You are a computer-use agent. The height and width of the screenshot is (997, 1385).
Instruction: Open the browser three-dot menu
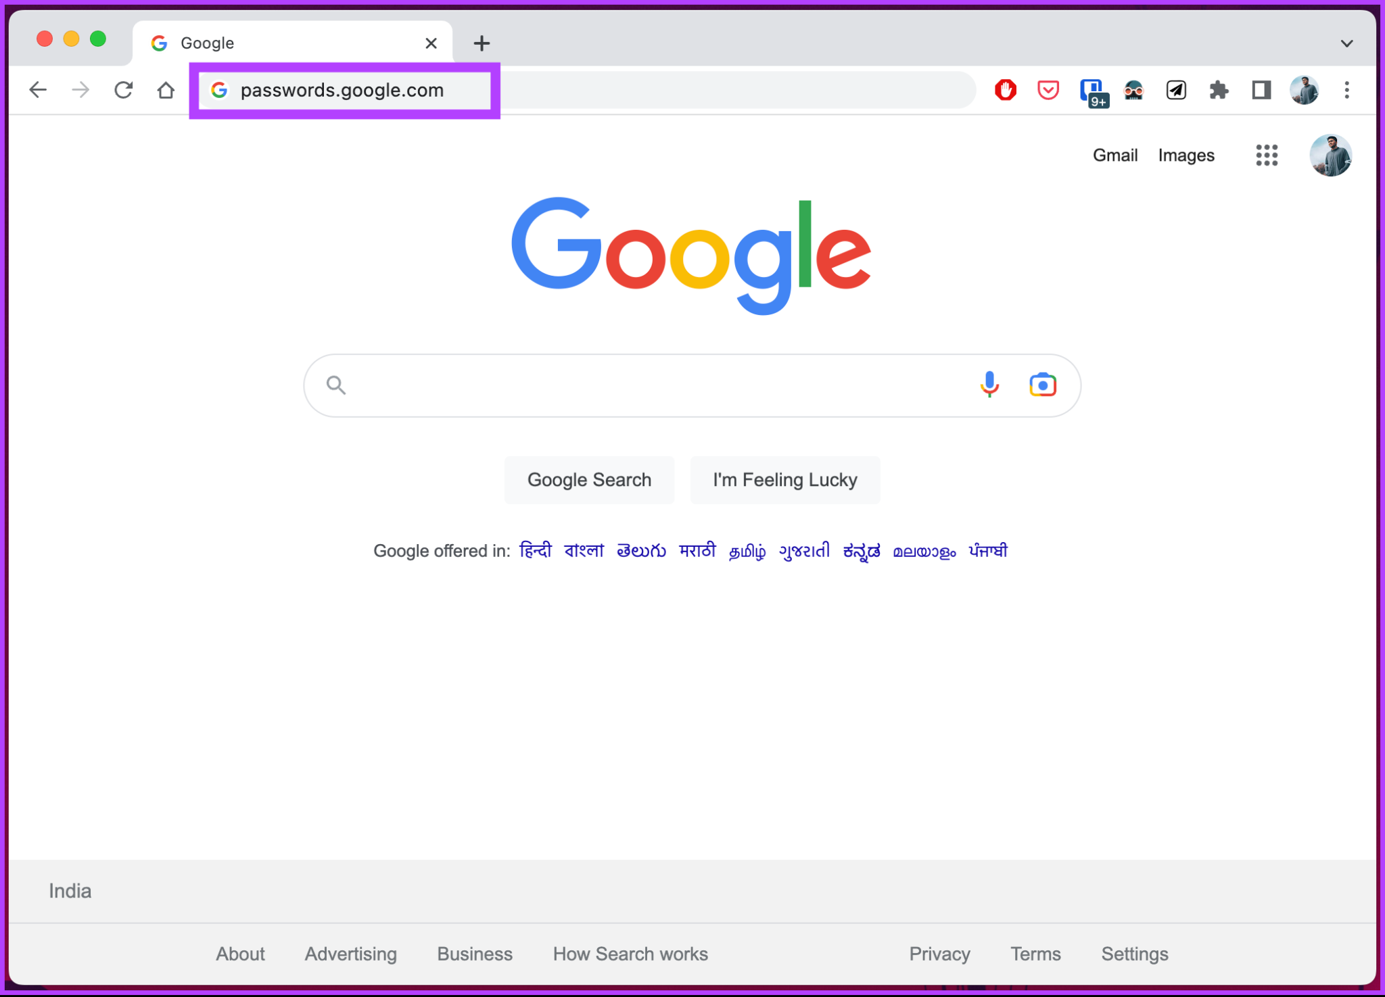coord(1346,90)
